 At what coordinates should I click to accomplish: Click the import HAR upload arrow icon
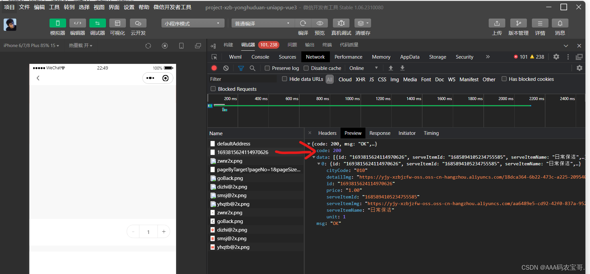tap(391, 68)
